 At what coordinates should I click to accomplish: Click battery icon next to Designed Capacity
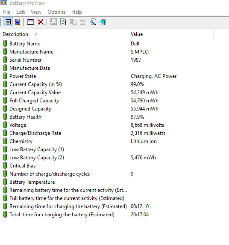(x=5, y=109)
